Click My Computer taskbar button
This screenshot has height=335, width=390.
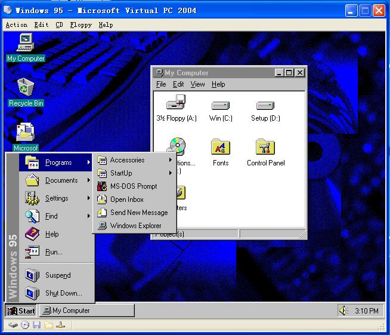(x=87, y=311)
